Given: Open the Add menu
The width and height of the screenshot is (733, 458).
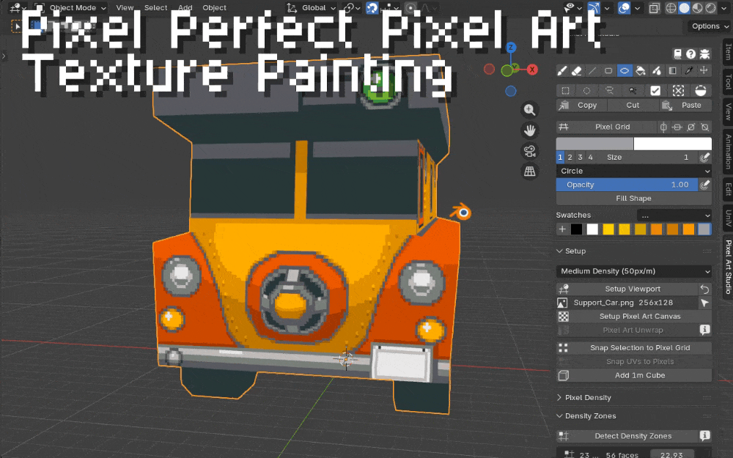Looking at the screenshot, I should (x=185, y=8).
